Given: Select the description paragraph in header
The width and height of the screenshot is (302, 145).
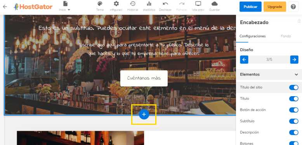Looking at the screenshot, I should pyautogui.click(x=144, y=49).
